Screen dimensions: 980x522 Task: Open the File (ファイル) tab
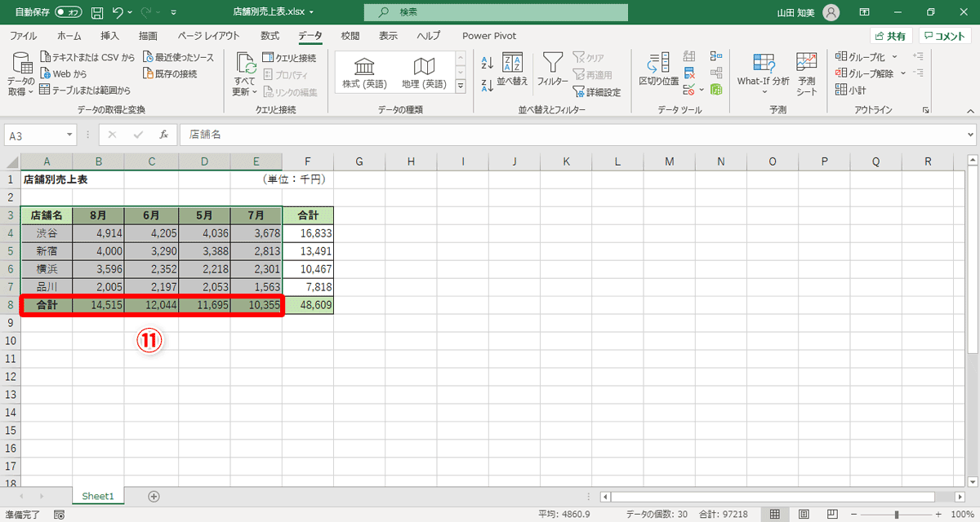(23, 36)
